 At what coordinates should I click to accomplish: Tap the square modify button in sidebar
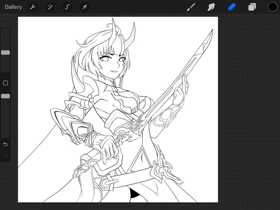tap(5, 83)
